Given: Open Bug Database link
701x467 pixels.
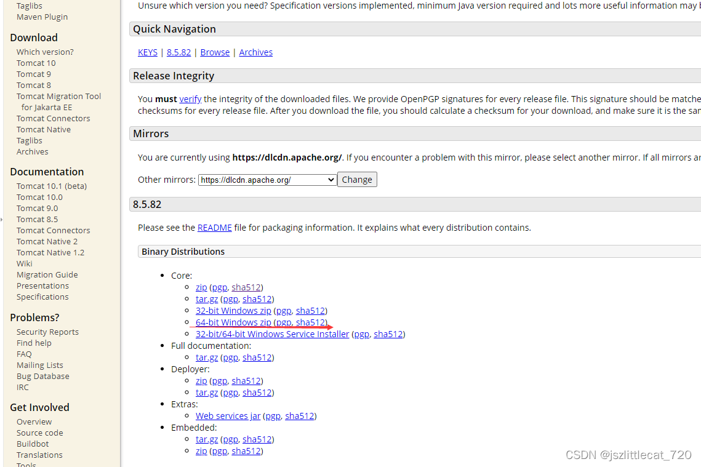Looking at the screenshot, I should (43, 377).
